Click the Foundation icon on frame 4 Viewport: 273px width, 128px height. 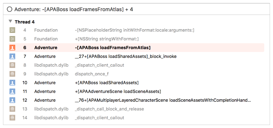(x=12, y=30)
